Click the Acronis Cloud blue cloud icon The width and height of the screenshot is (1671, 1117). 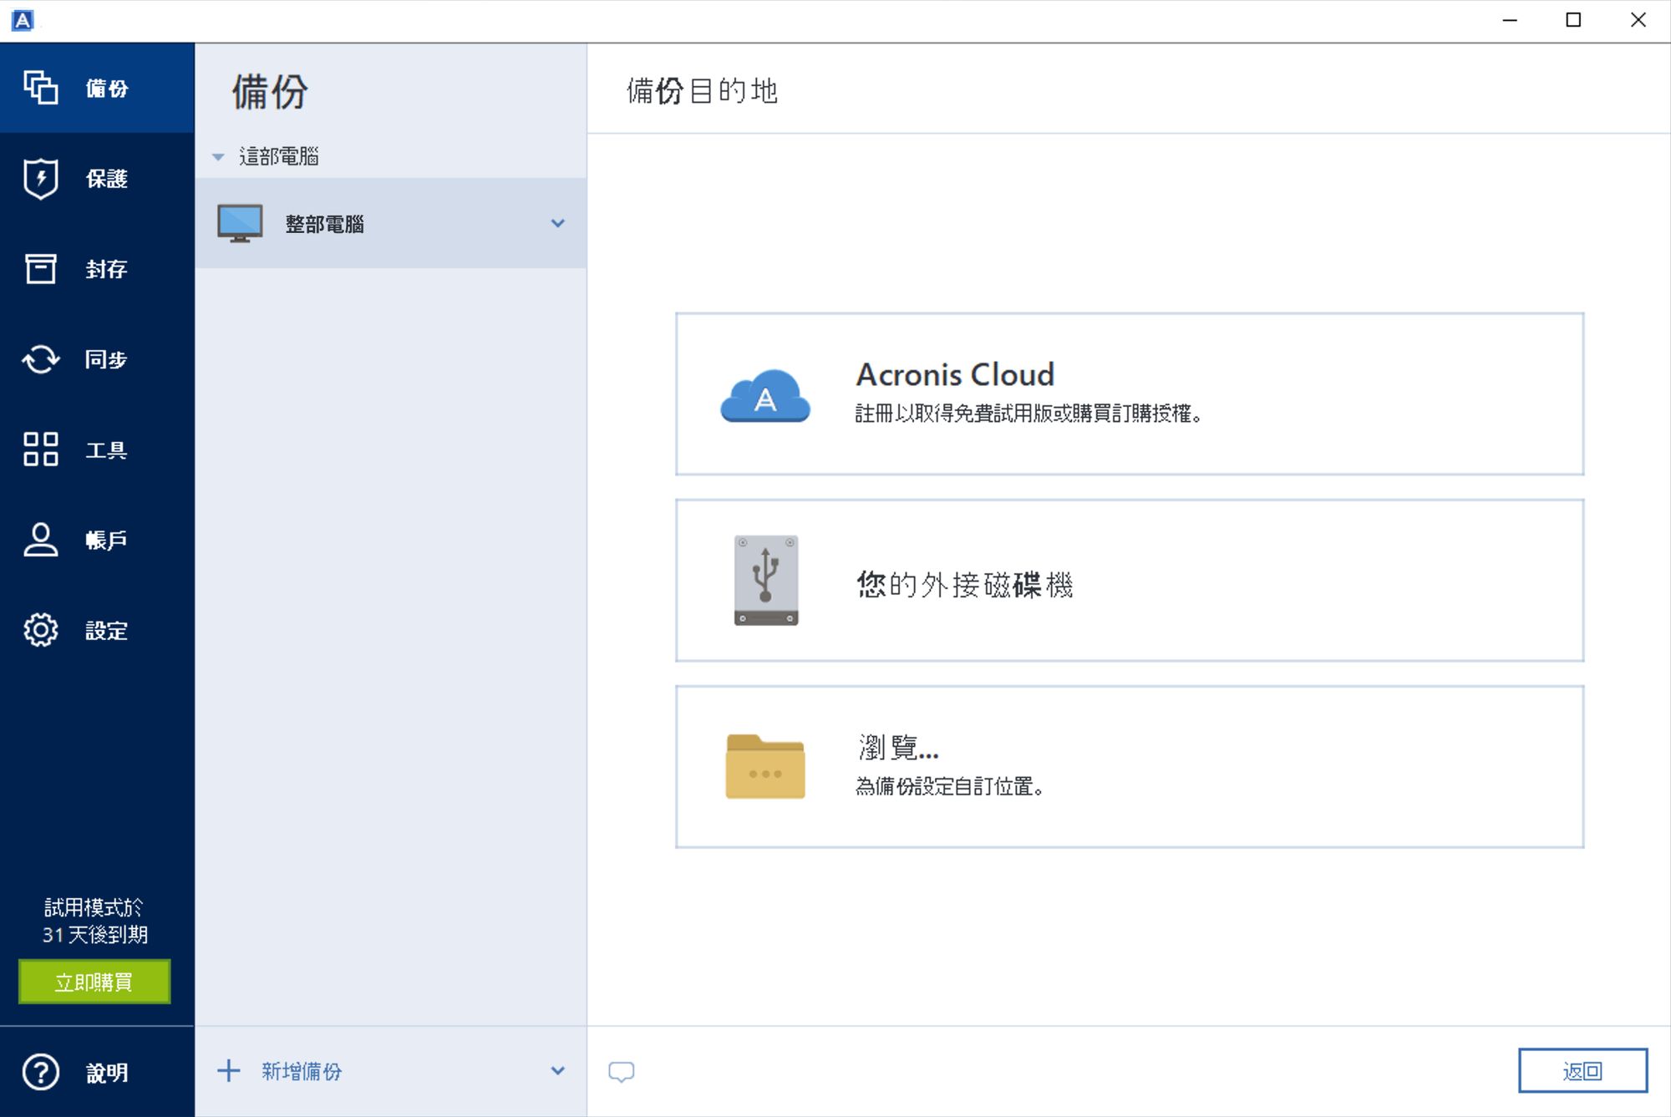point(764,395)
